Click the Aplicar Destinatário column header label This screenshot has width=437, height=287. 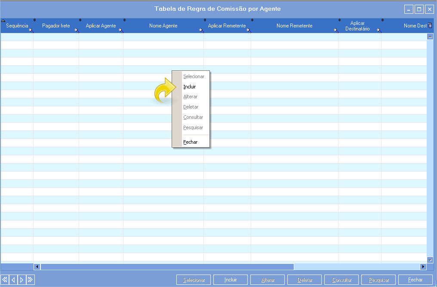[357, 26]
